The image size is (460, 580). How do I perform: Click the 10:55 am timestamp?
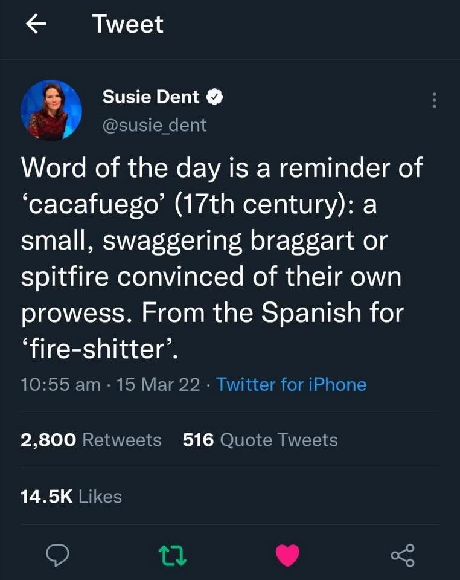coord(60,384)
